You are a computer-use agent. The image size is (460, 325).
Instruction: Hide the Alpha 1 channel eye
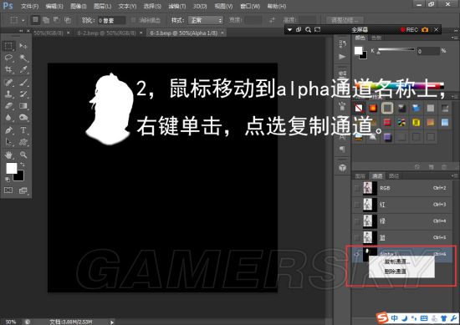pyautogui.click(x=357, y=254)
